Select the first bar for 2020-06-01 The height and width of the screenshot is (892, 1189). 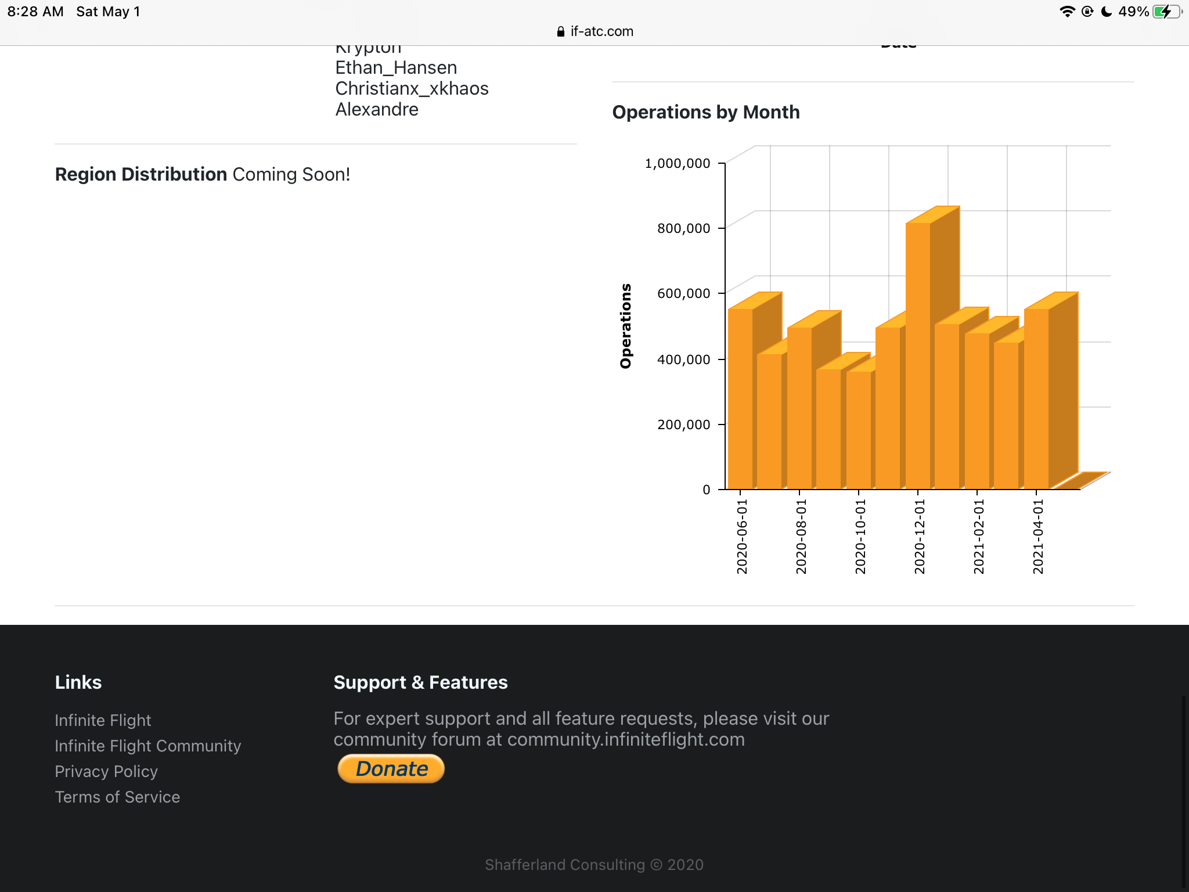[740, 398]
